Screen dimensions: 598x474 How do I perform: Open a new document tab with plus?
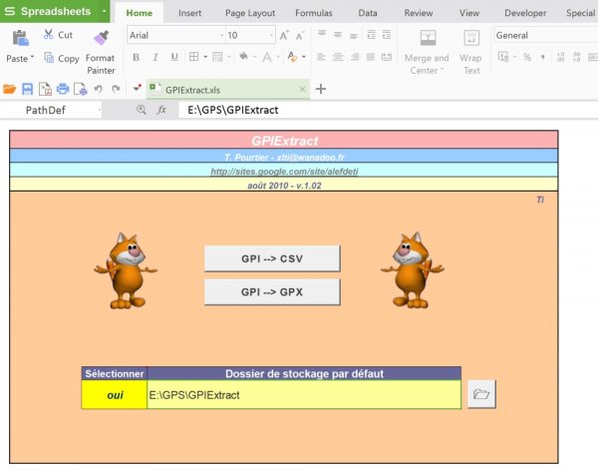pyautogui.click(x=321, y=89)
